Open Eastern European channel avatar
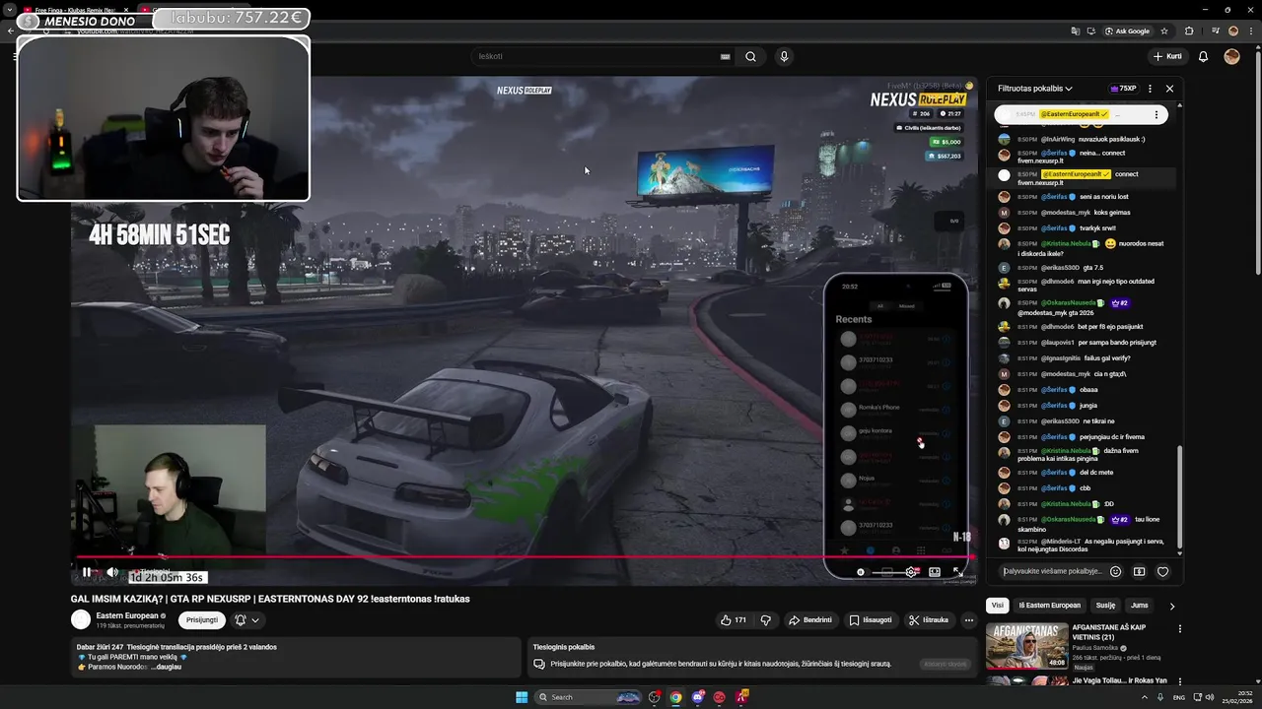The width and height of the screenshot is (1262, 709). coord(81,619)
